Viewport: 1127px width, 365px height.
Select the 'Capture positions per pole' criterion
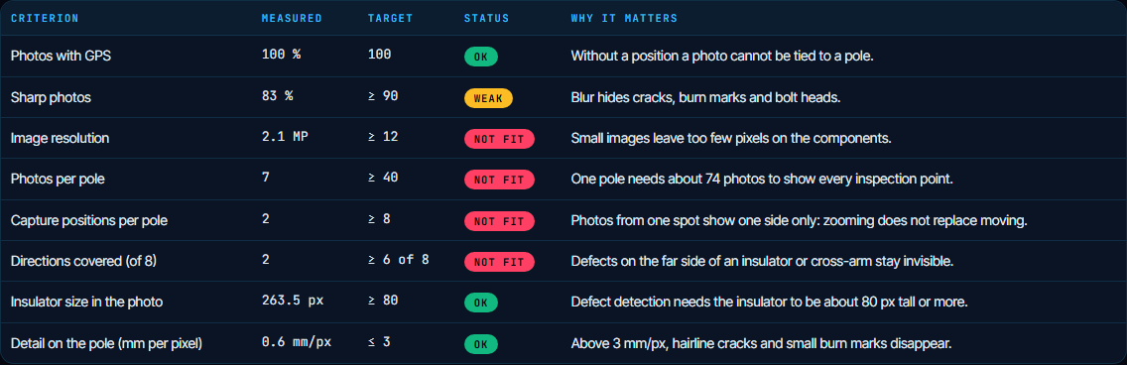89,220
